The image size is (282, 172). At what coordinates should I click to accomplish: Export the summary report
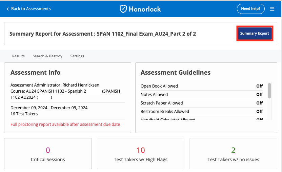[x=255, y=33]
